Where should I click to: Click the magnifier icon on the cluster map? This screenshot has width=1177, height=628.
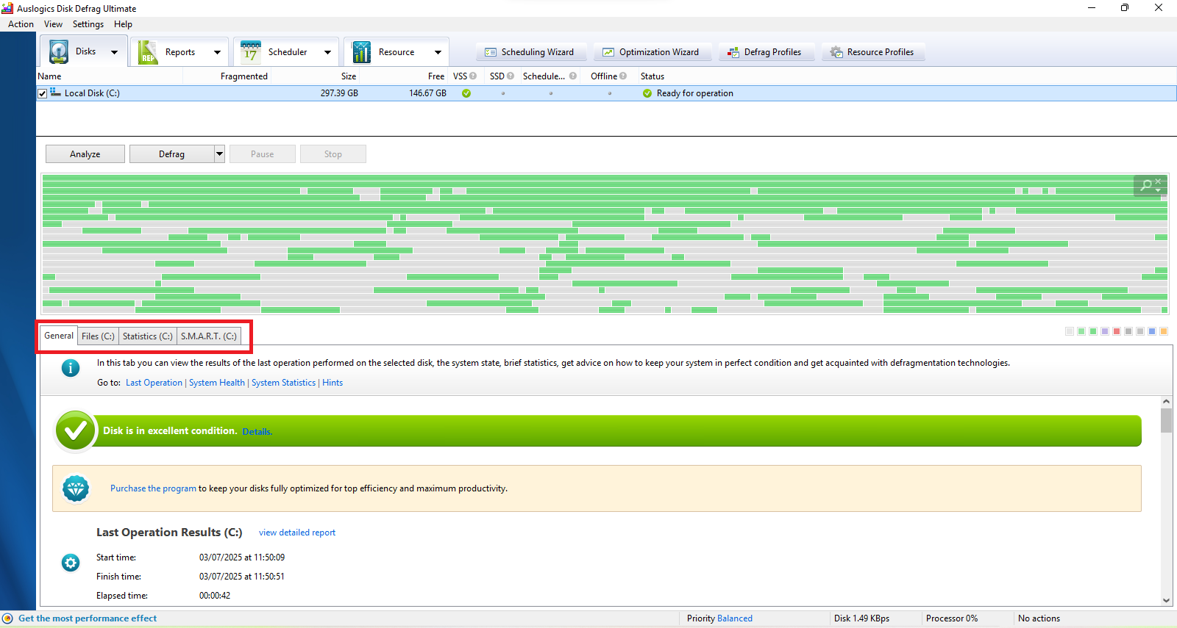[1146, 186]
